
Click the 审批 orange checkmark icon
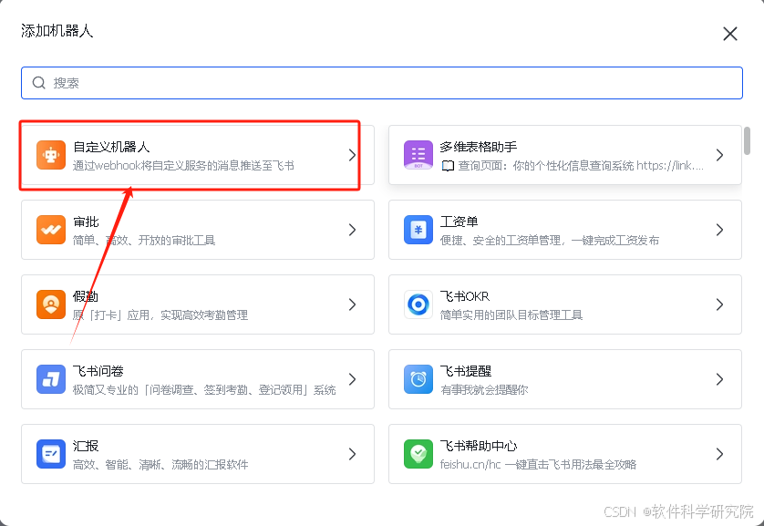click(51, 230)
